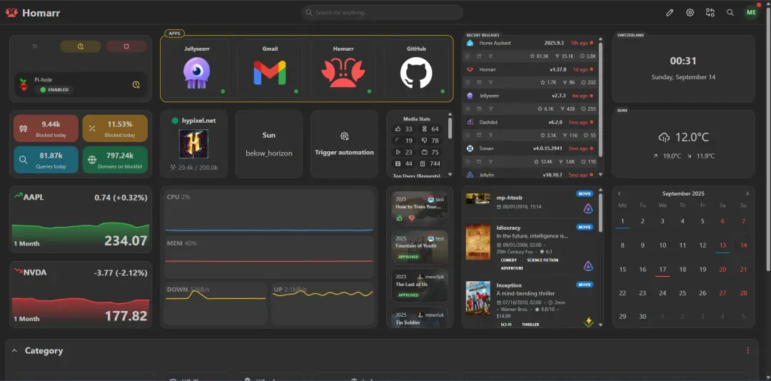Collapse the Category section chevron
771x381 pixels.
[14, 350]
